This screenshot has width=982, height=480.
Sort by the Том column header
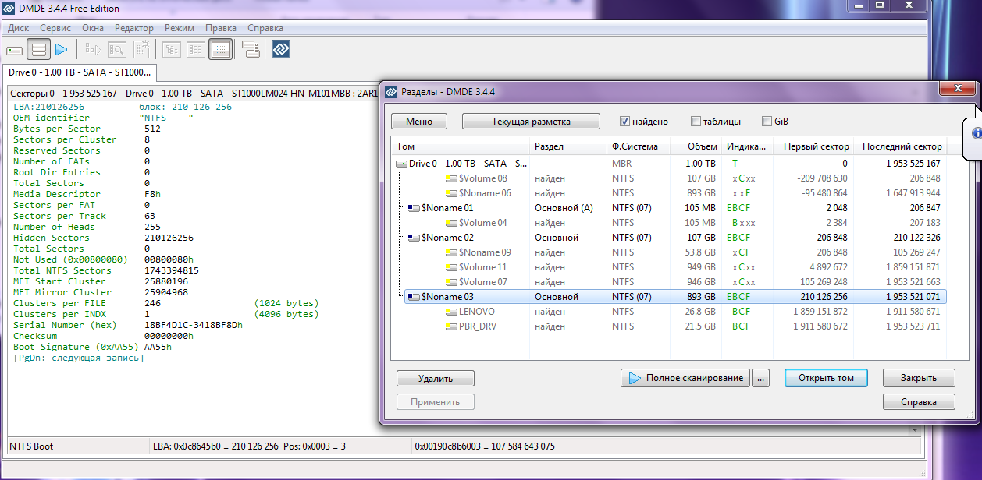coord(460,146)
